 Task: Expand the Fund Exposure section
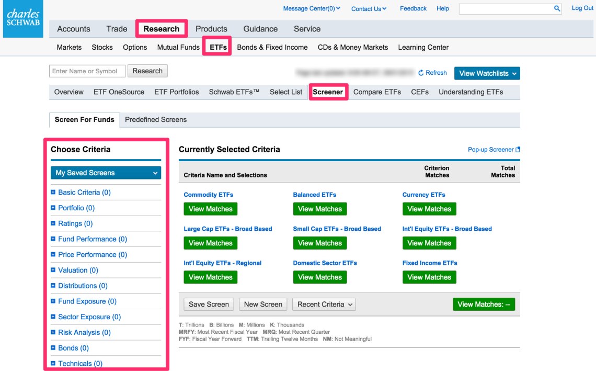click(x=84, y=301)
